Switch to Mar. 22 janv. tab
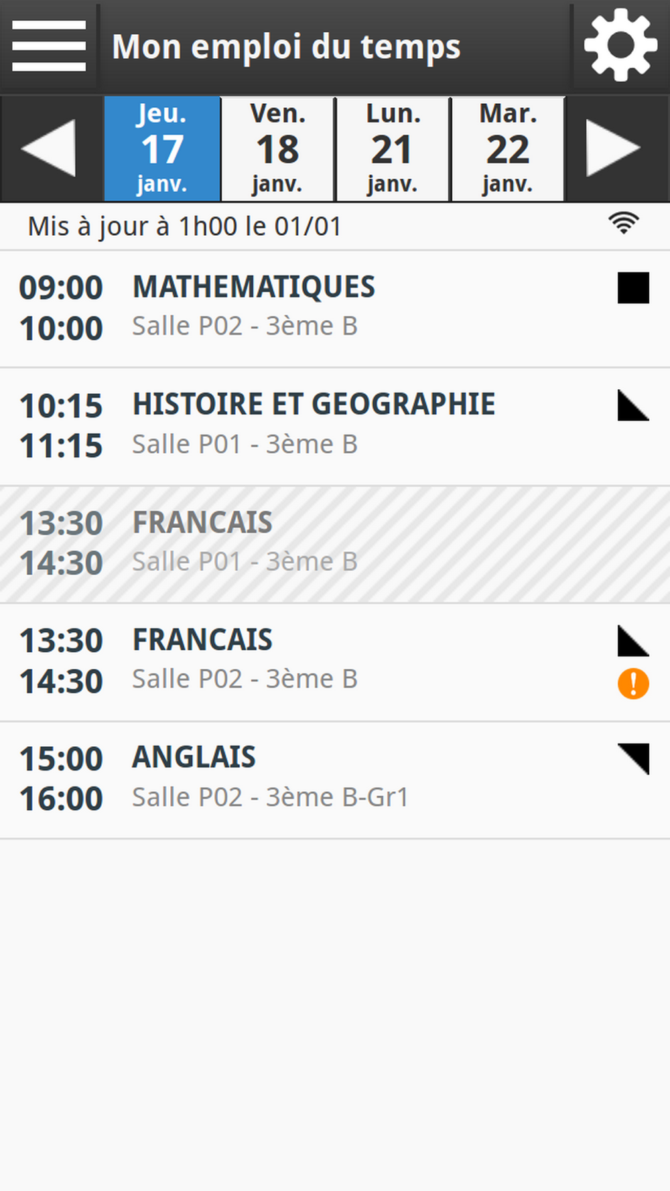 point(509,148)
